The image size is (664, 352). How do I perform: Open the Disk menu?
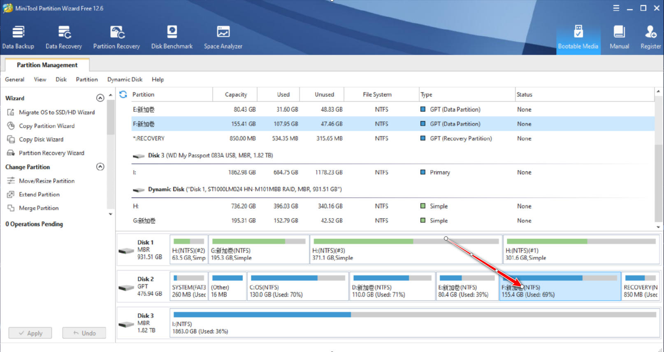click(x=61, y=79)
